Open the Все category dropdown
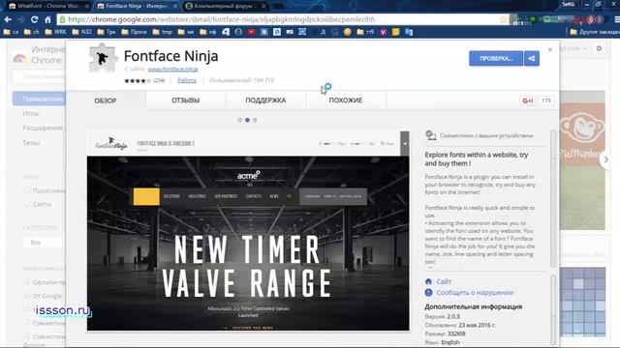Screen dimensions: 620x348 click(x=43, y=243)
